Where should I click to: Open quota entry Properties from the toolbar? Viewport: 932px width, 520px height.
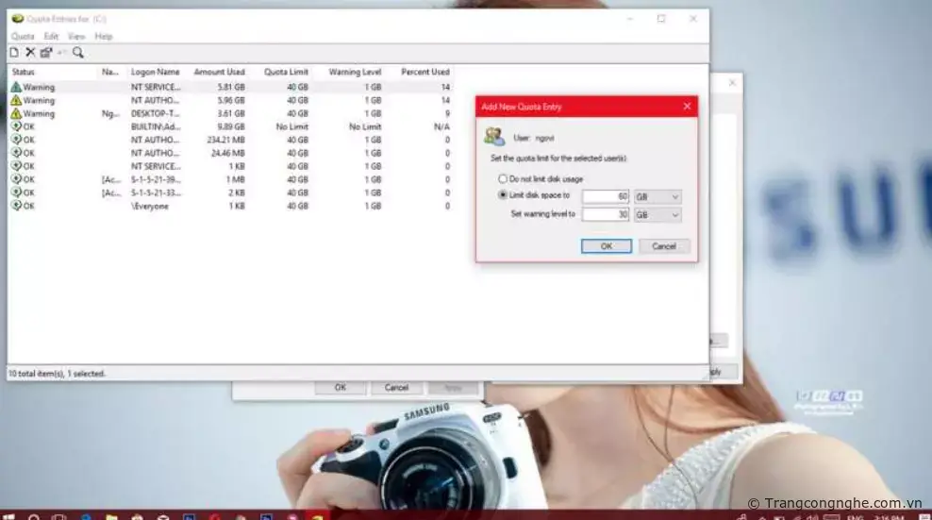click(x=45, y=53)
